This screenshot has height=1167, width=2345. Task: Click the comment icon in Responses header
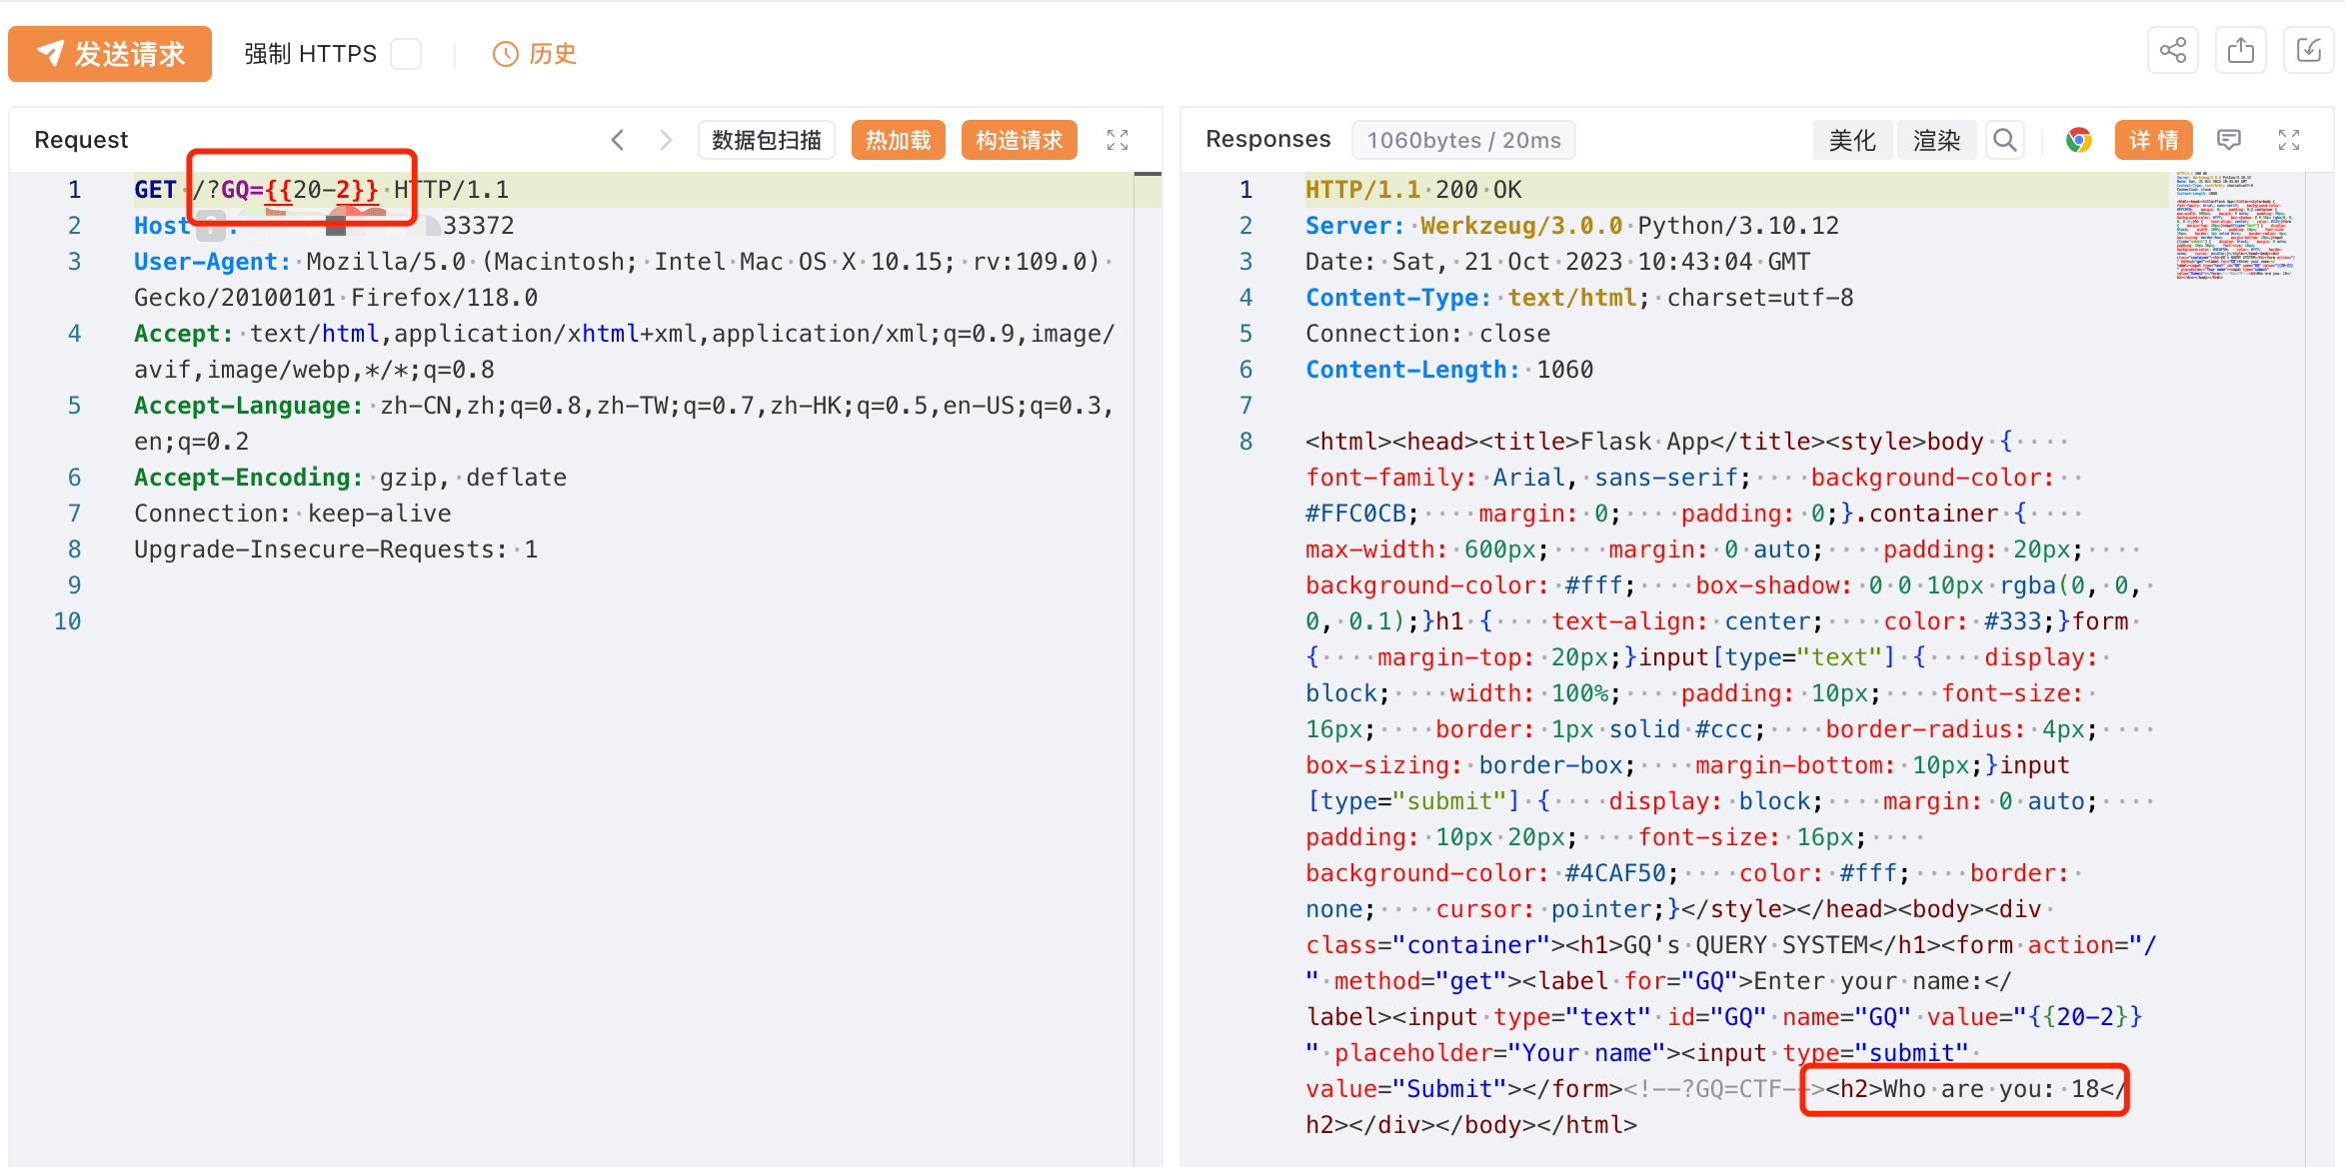(x=2228, y=140)
